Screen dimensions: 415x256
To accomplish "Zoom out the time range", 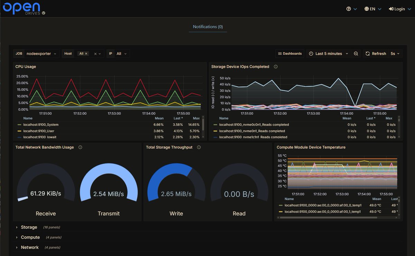I will point(356,53).
